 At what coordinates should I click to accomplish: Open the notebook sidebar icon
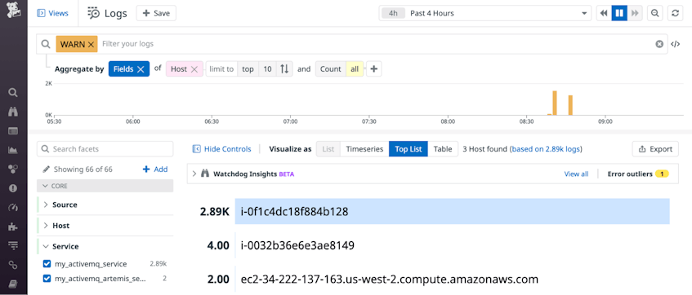click(13, 284)
